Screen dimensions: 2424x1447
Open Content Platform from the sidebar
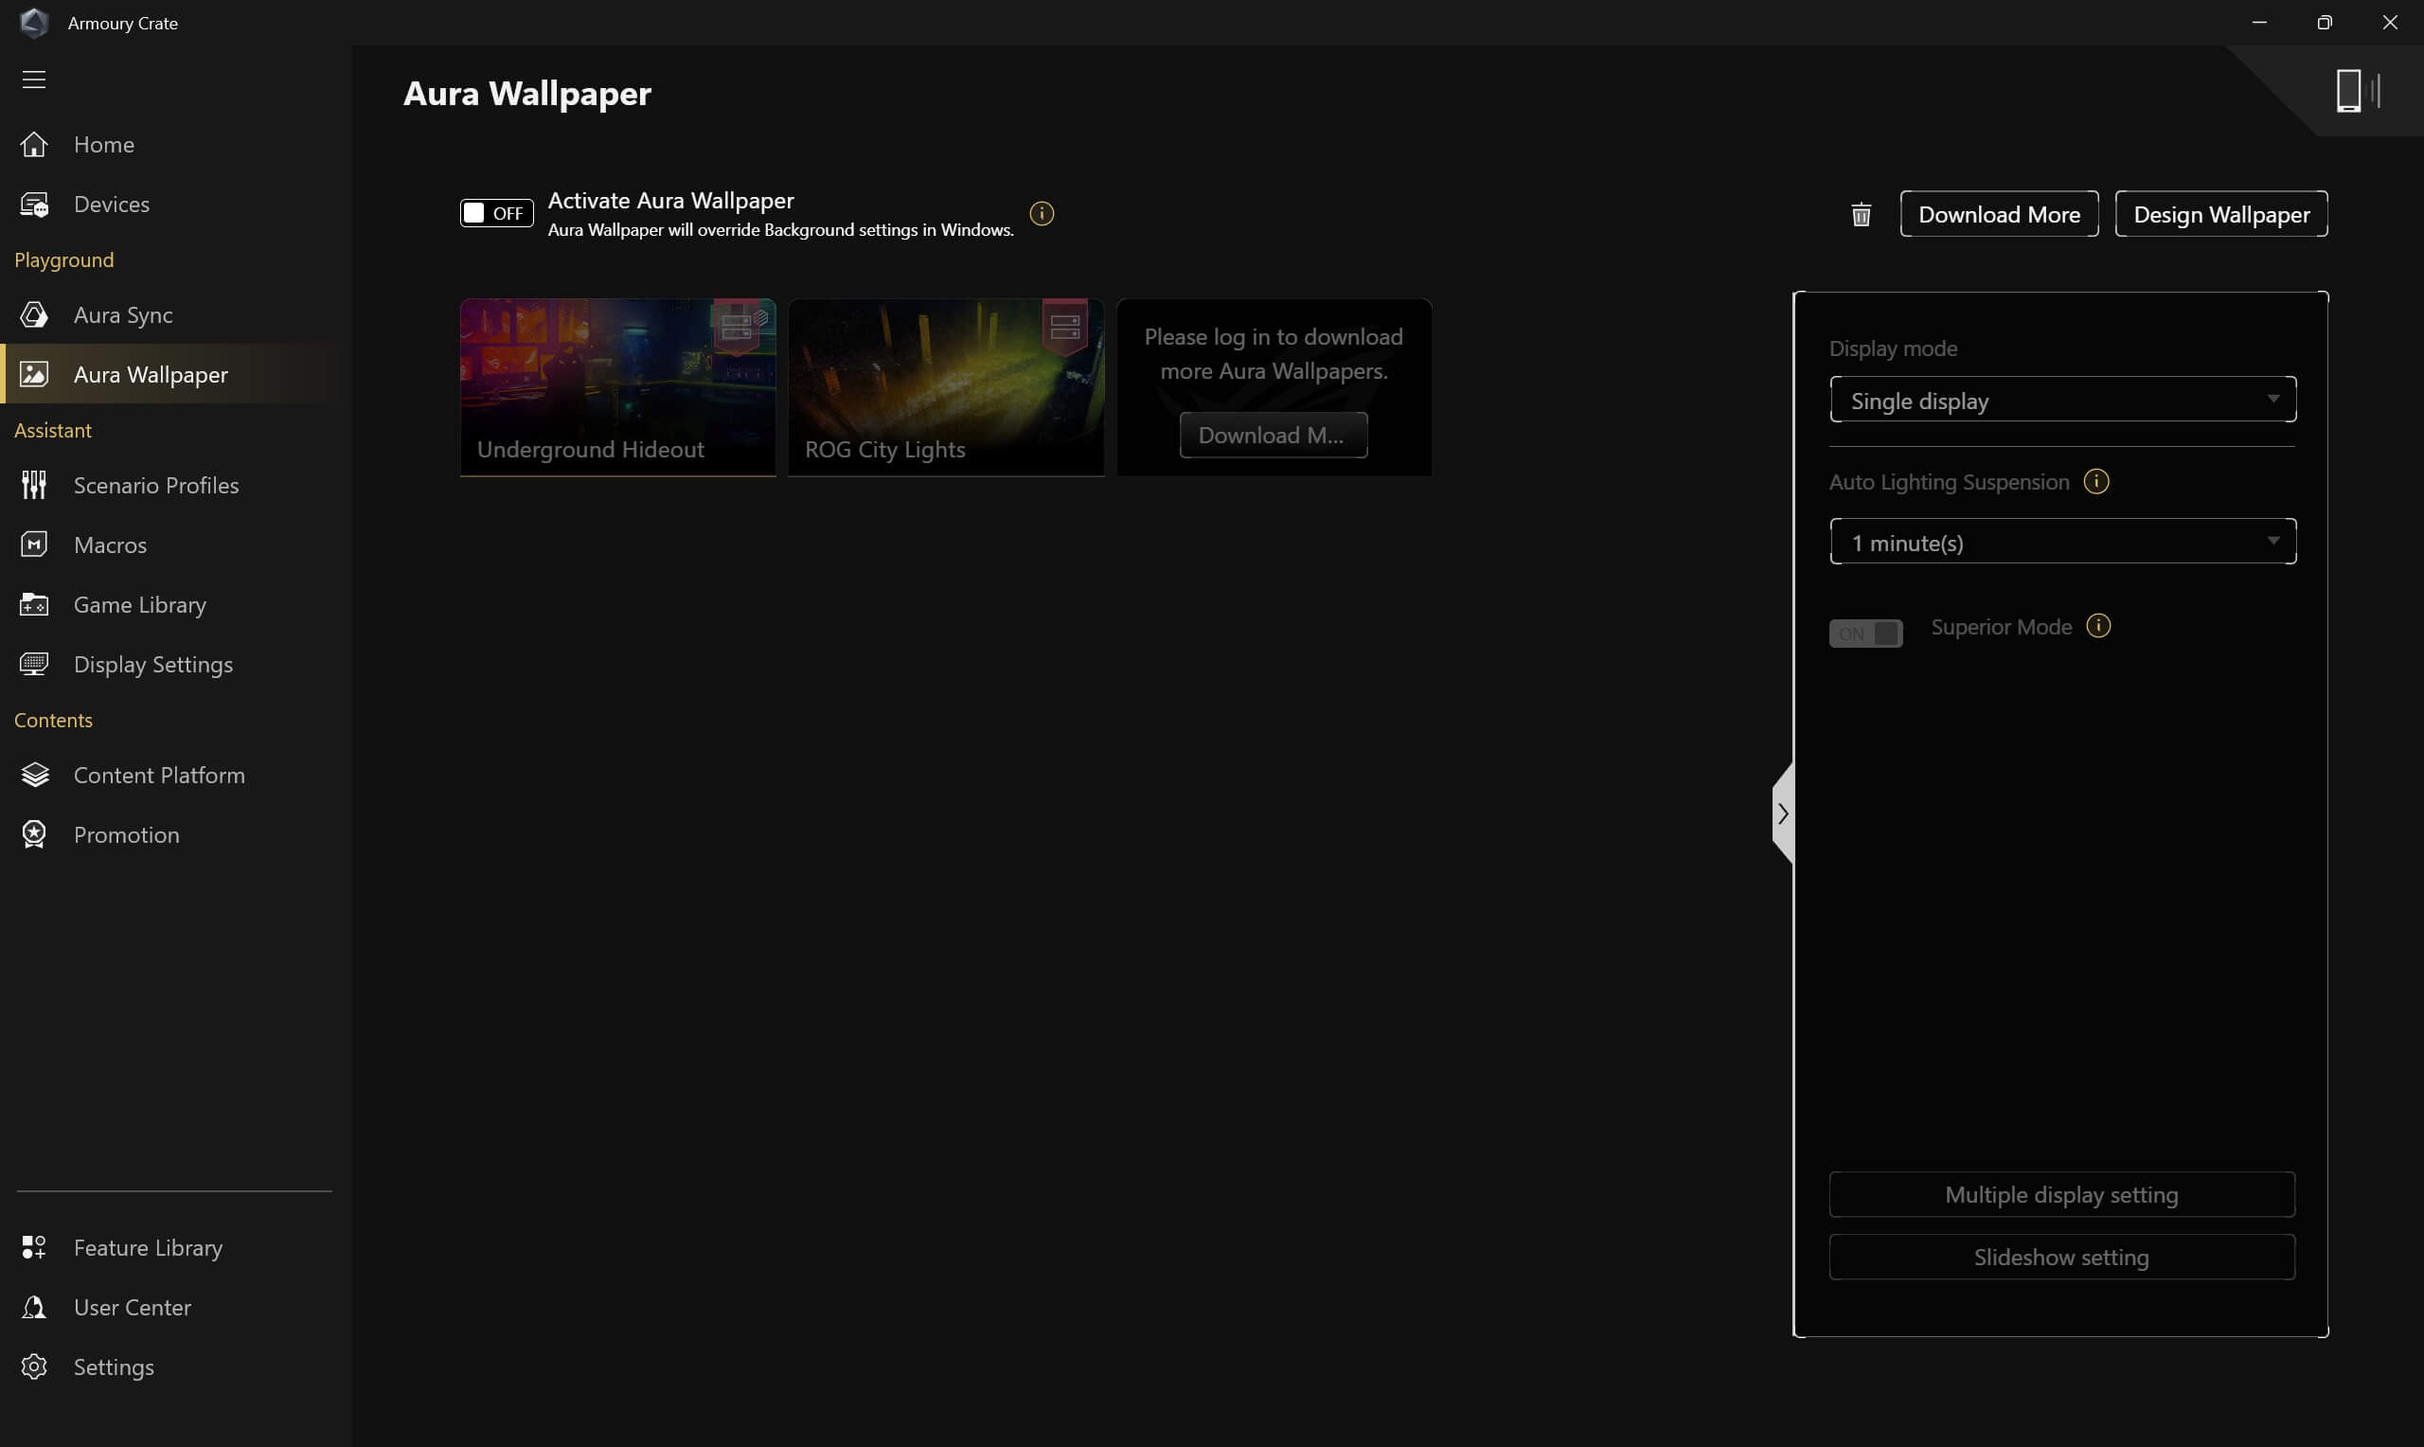(175, 776)
